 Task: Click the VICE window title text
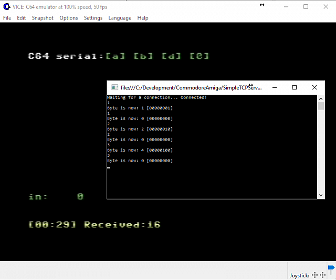(60, 7)
